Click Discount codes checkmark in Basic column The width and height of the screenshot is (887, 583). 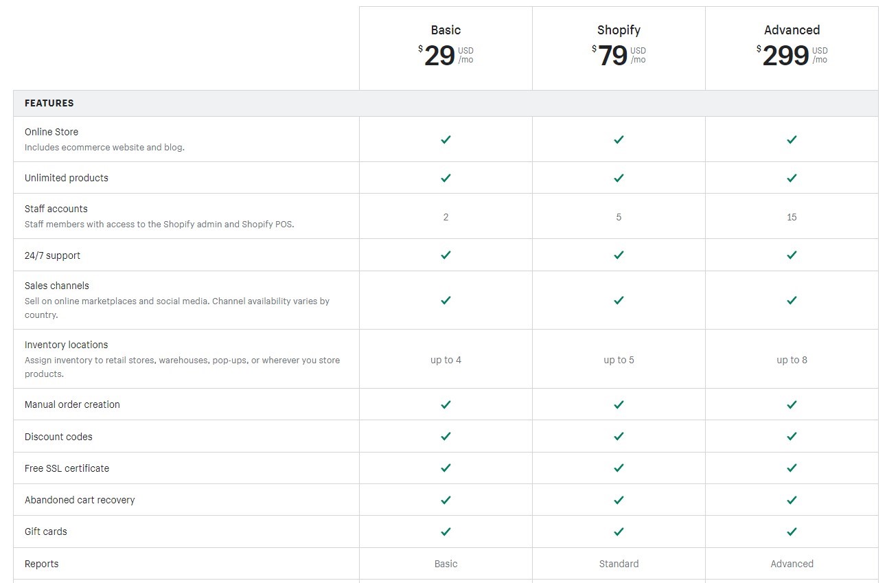click(446, 436)
